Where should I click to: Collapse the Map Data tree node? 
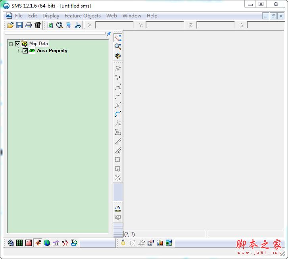(11, 44)
